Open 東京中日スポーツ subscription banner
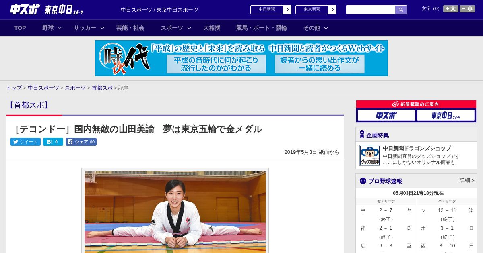 click(446, 116)
